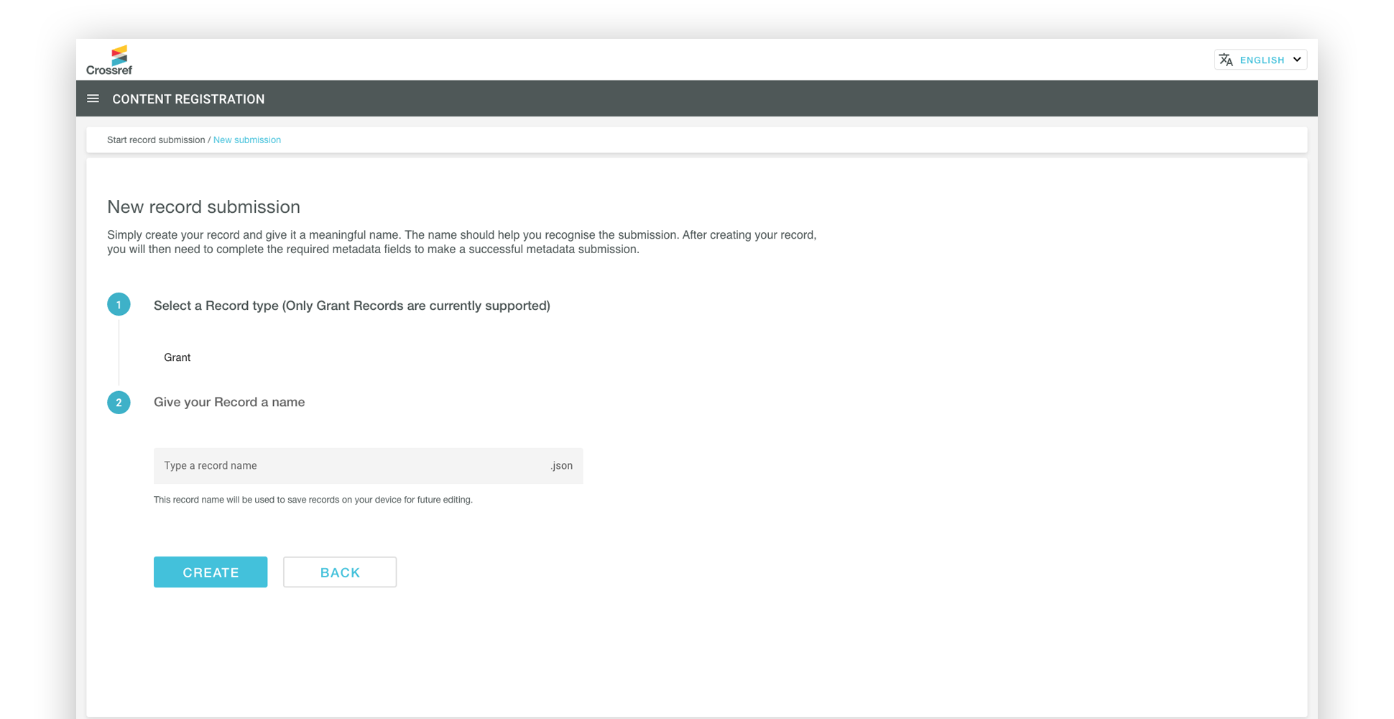Open the ENGLISH language selector

tap(1261, 60)
